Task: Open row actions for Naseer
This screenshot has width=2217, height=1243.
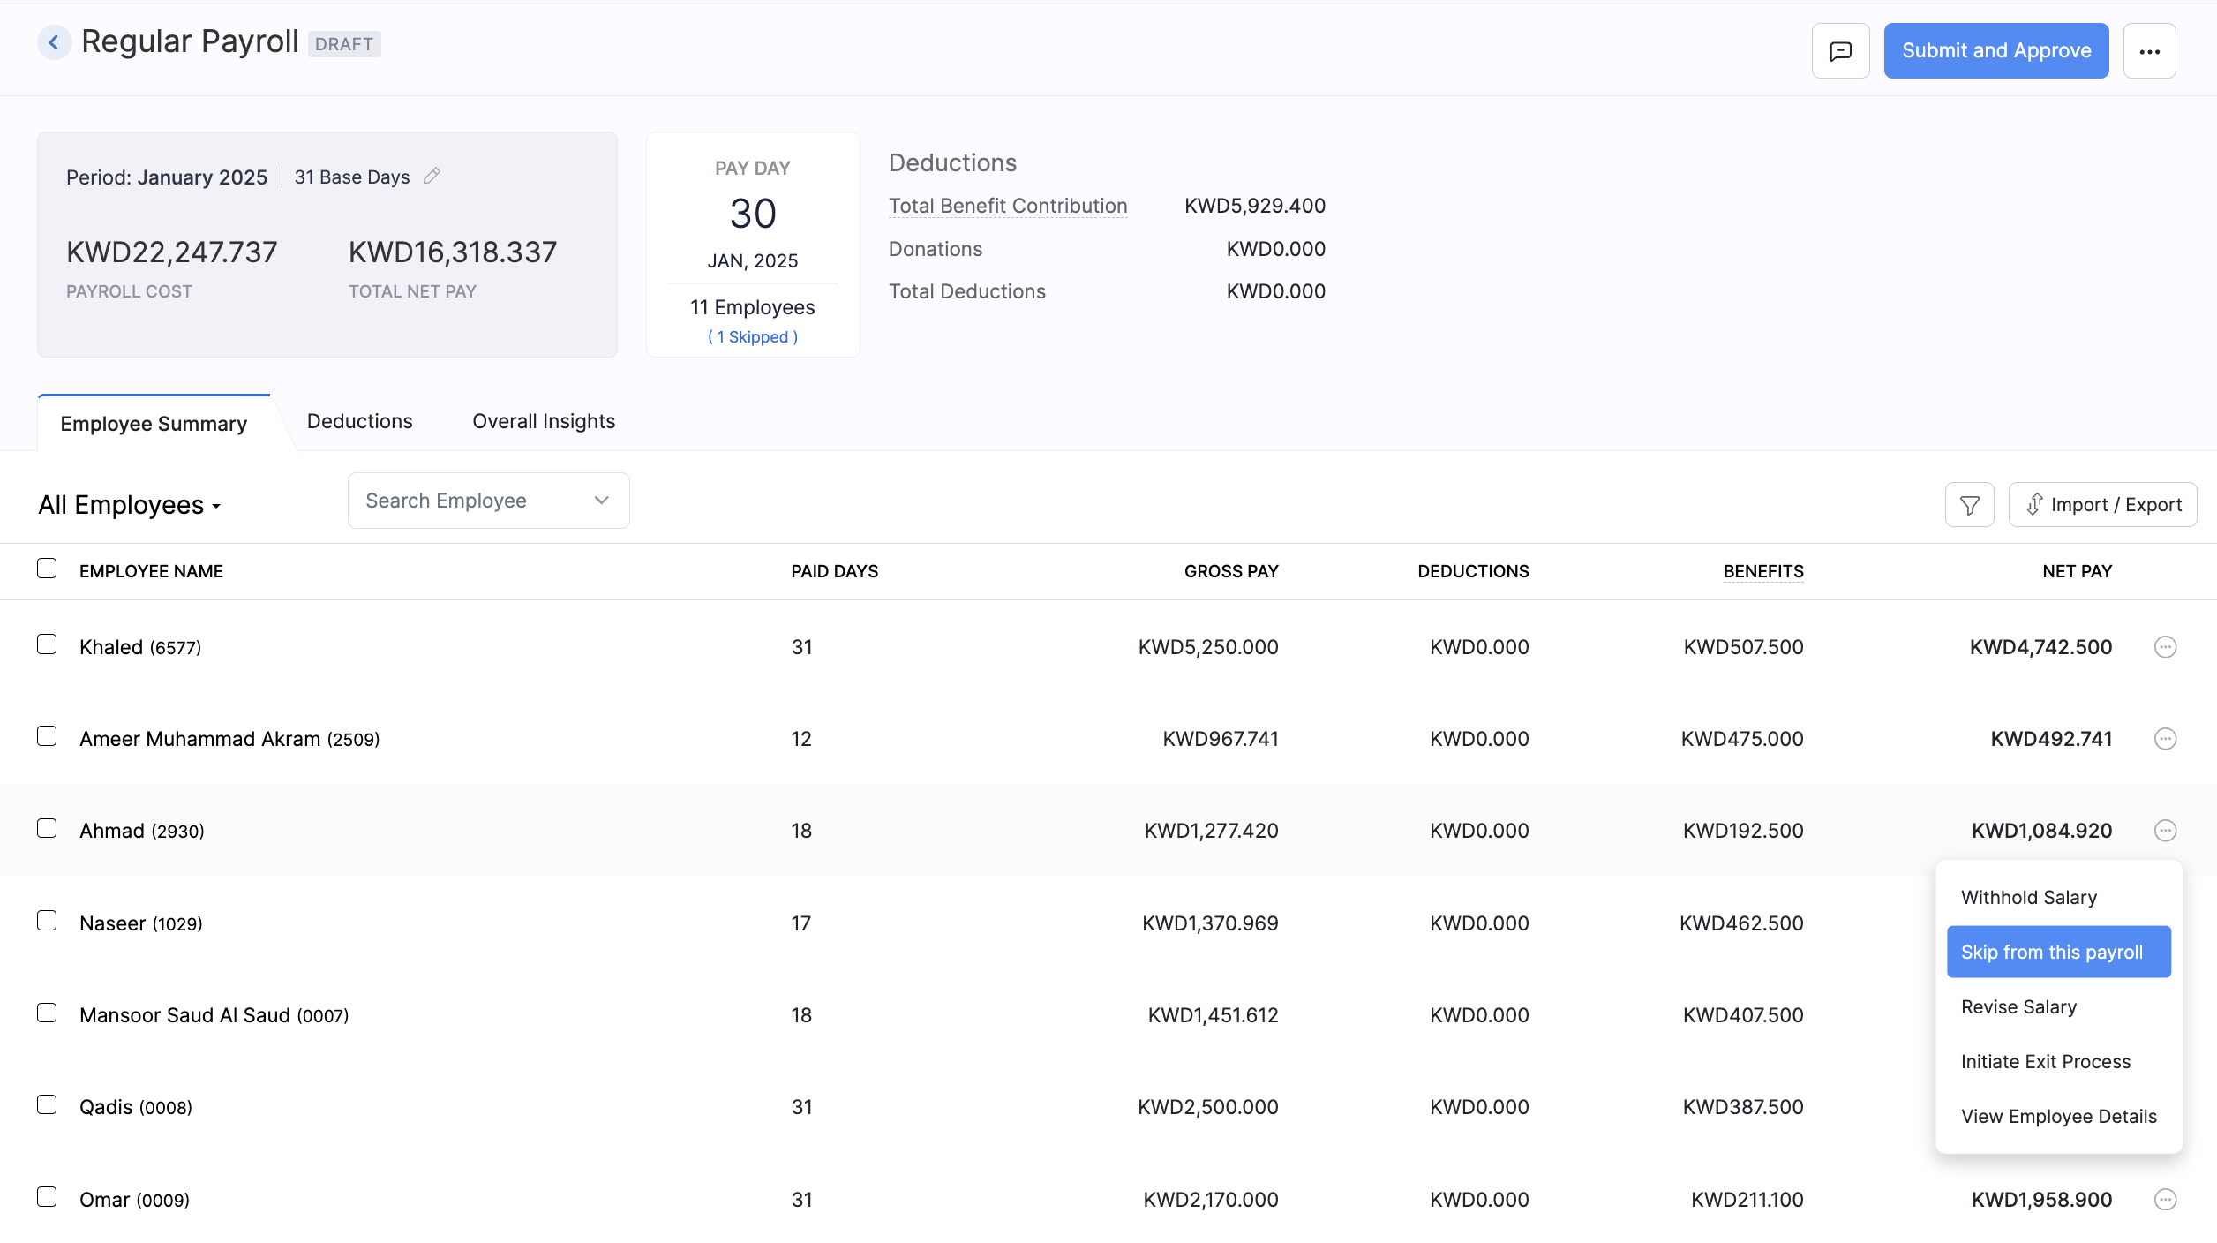Action: pyautogui.click(x=2165, y=922)
